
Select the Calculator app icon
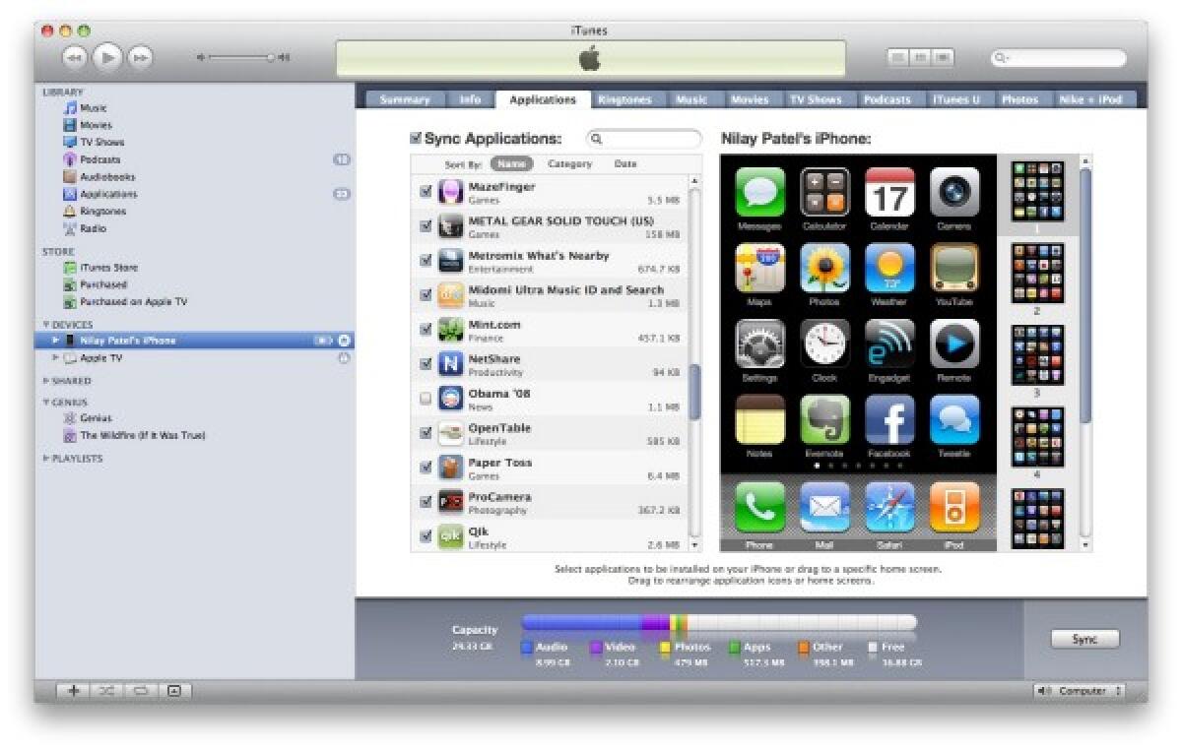tap(825, 192)
